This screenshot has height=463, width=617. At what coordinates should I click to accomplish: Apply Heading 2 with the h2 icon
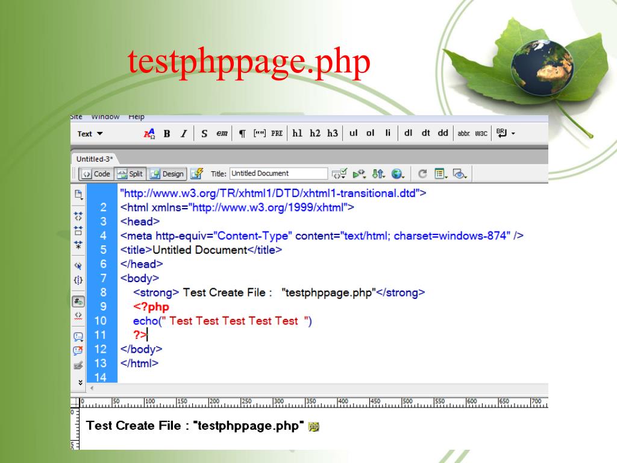coord(315,133)
